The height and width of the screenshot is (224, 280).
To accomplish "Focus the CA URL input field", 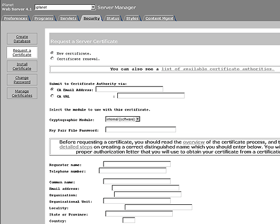I will tap(151, 95).
